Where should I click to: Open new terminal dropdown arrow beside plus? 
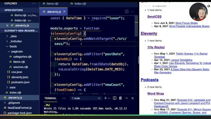click(x=109, y=99)
